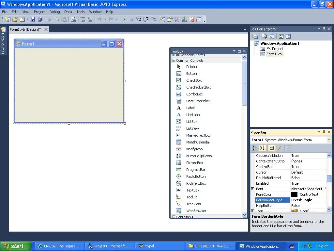Click Solution Explorer Properties icon
This screenshot has width=334, height=251.
point(255,36)
